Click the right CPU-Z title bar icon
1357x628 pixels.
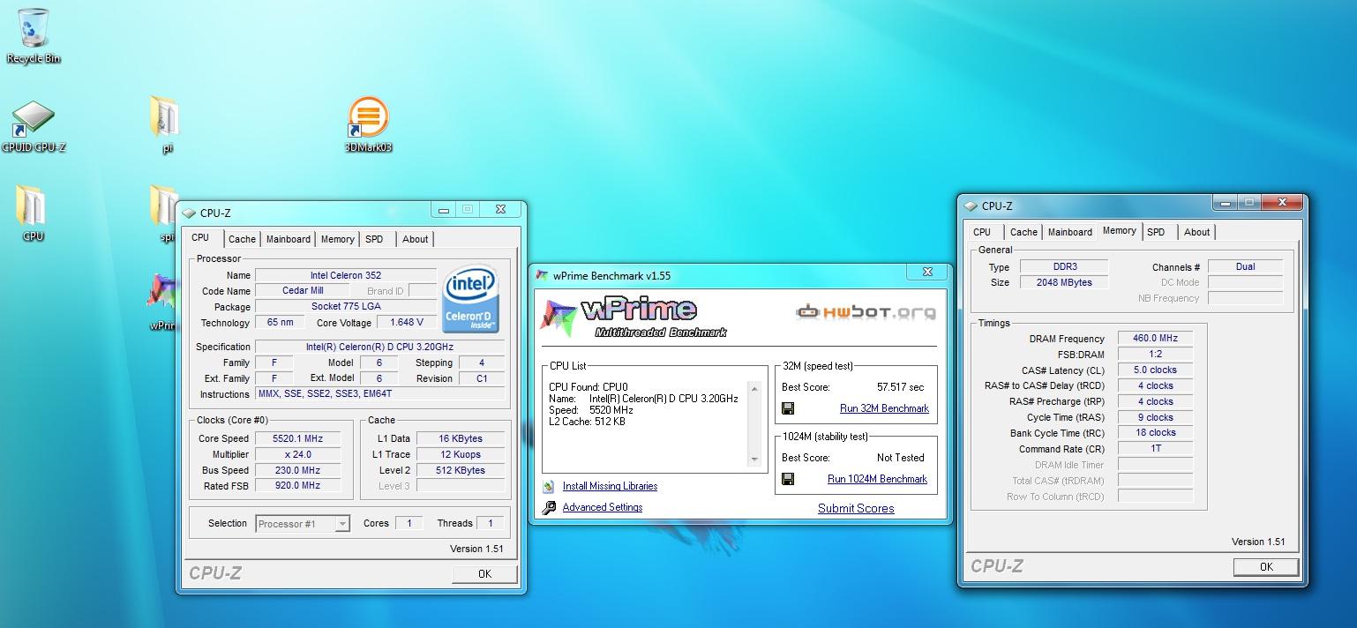point(971,206)
